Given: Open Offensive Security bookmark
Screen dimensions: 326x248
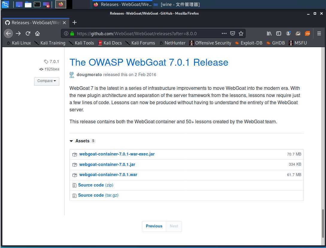Looking at the screenshot, I should coord(210,43).
